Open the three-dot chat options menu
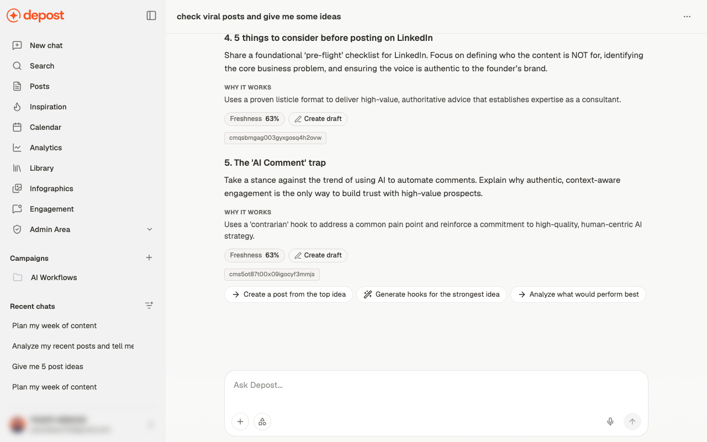 (687, 17)
